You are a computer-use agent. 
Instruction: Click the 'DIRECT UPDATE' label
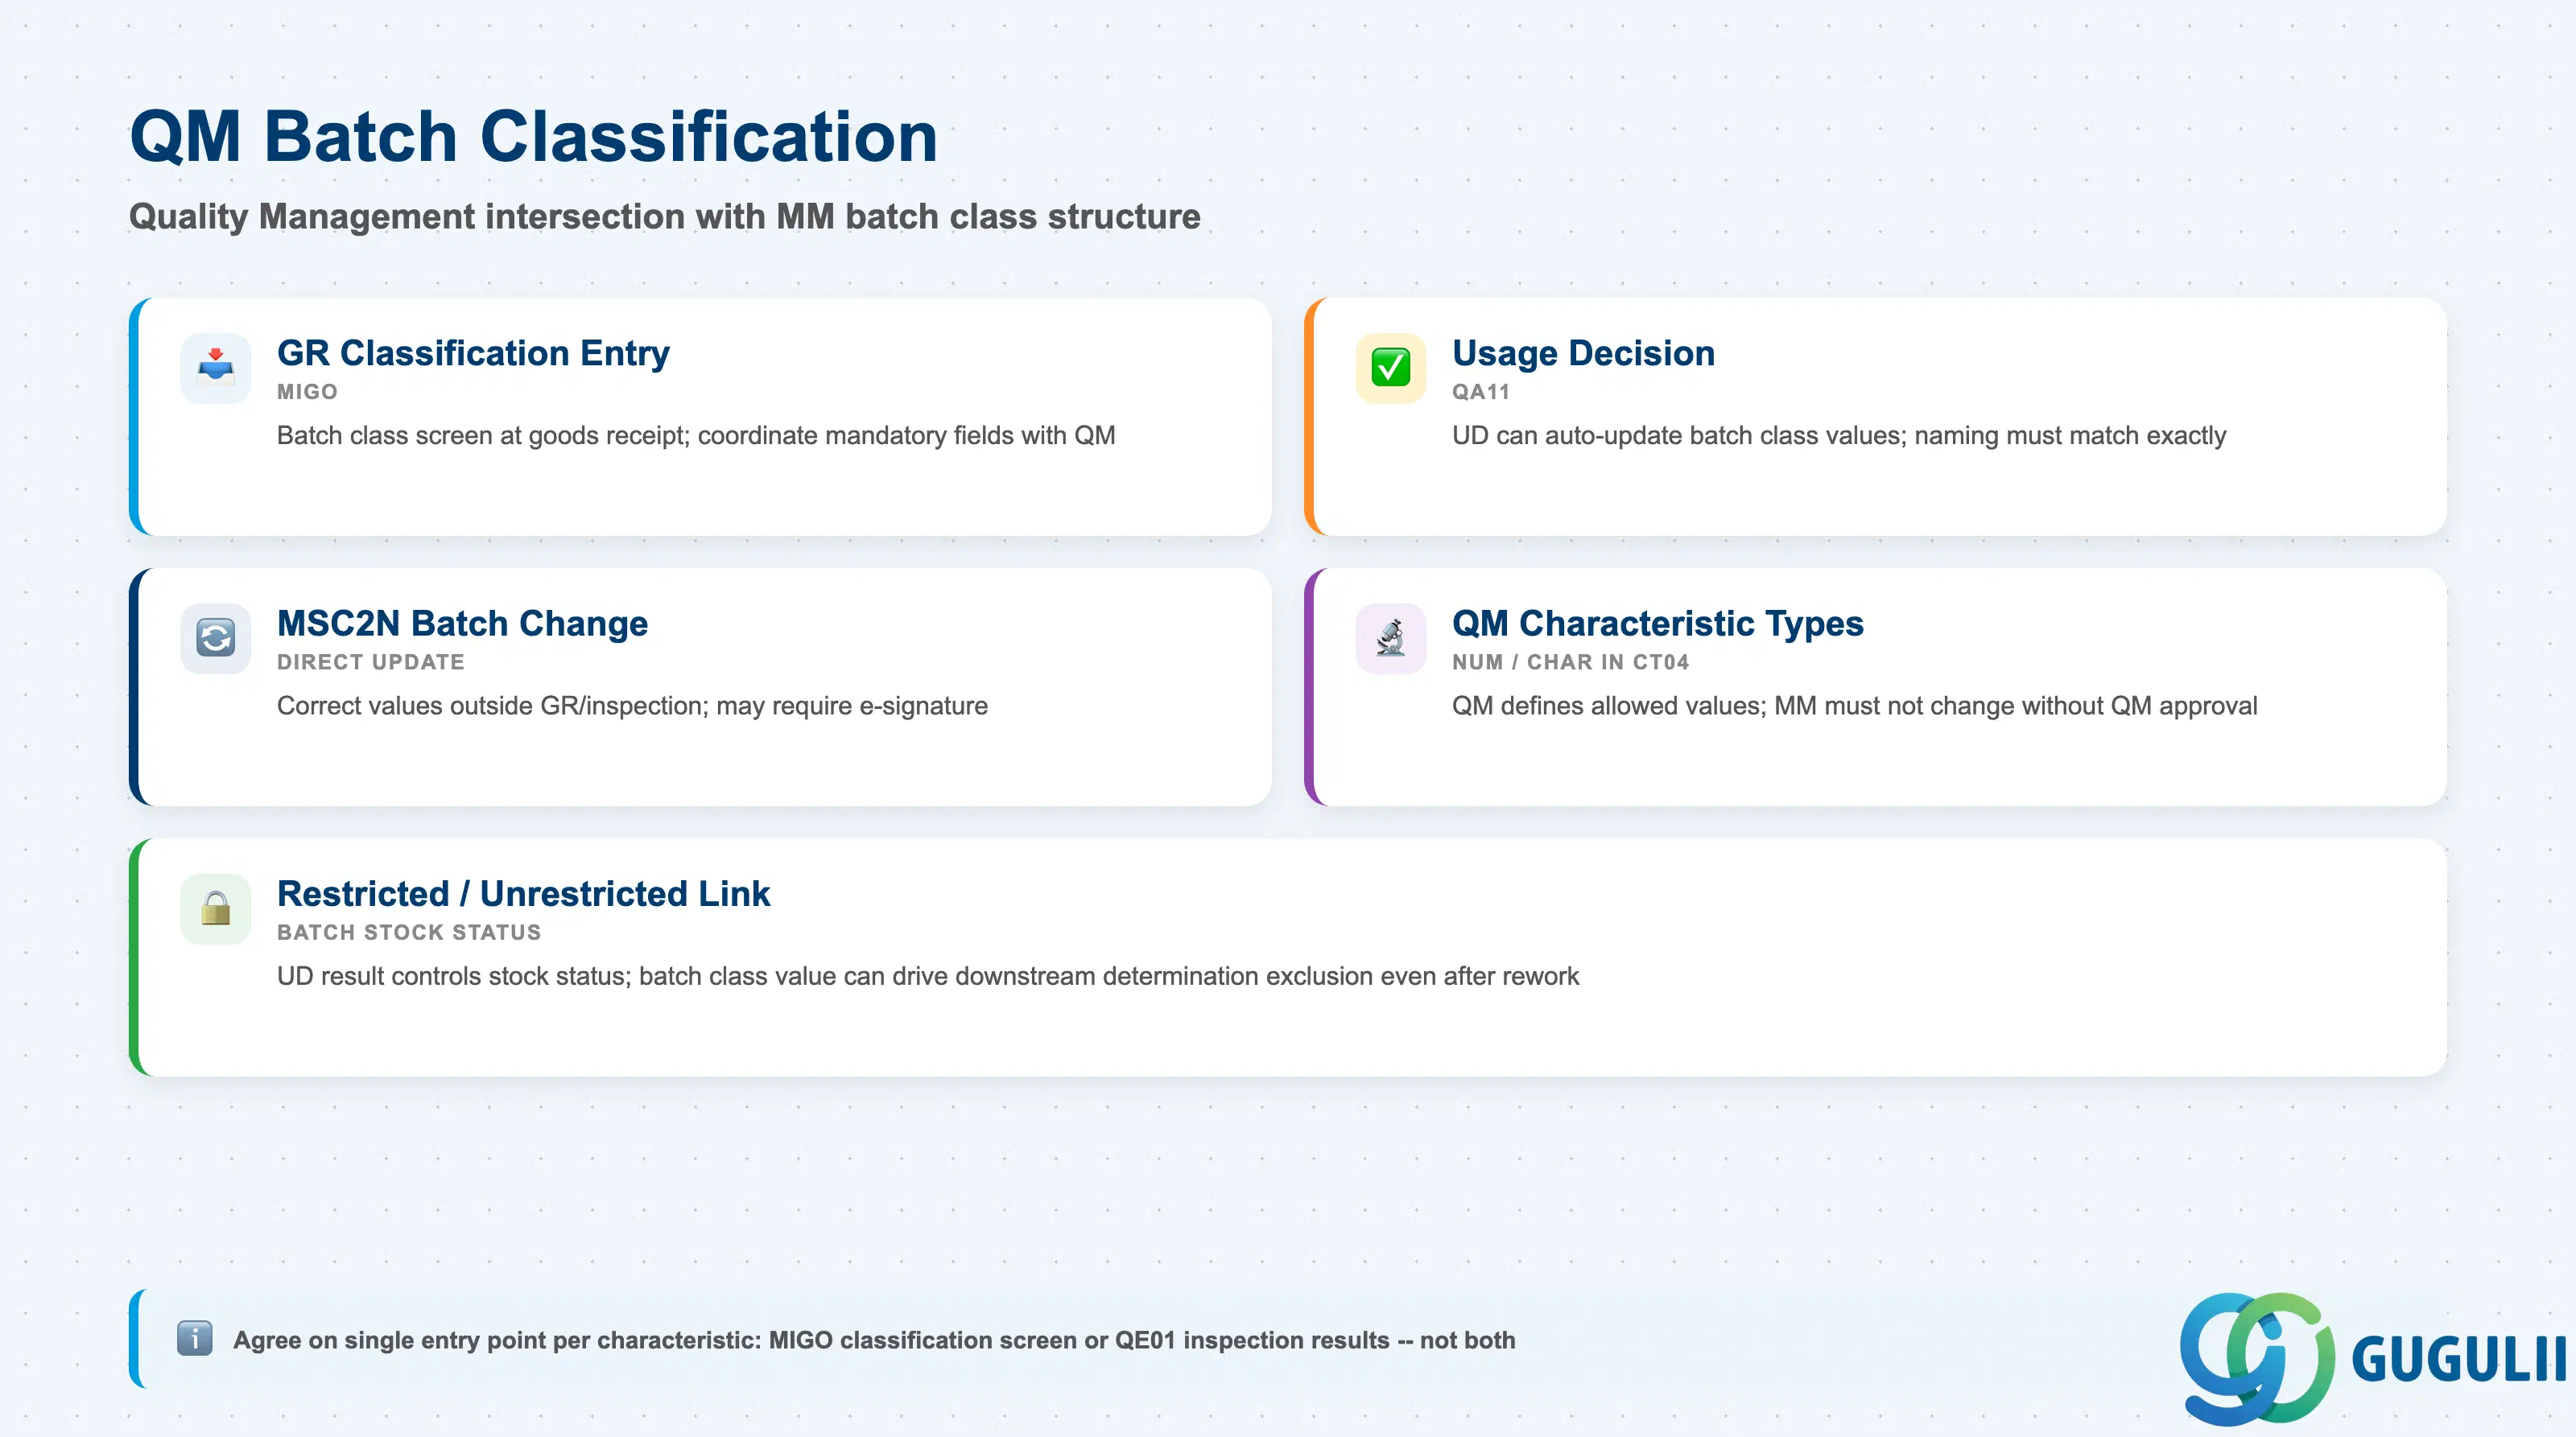(x=370, y=662)
